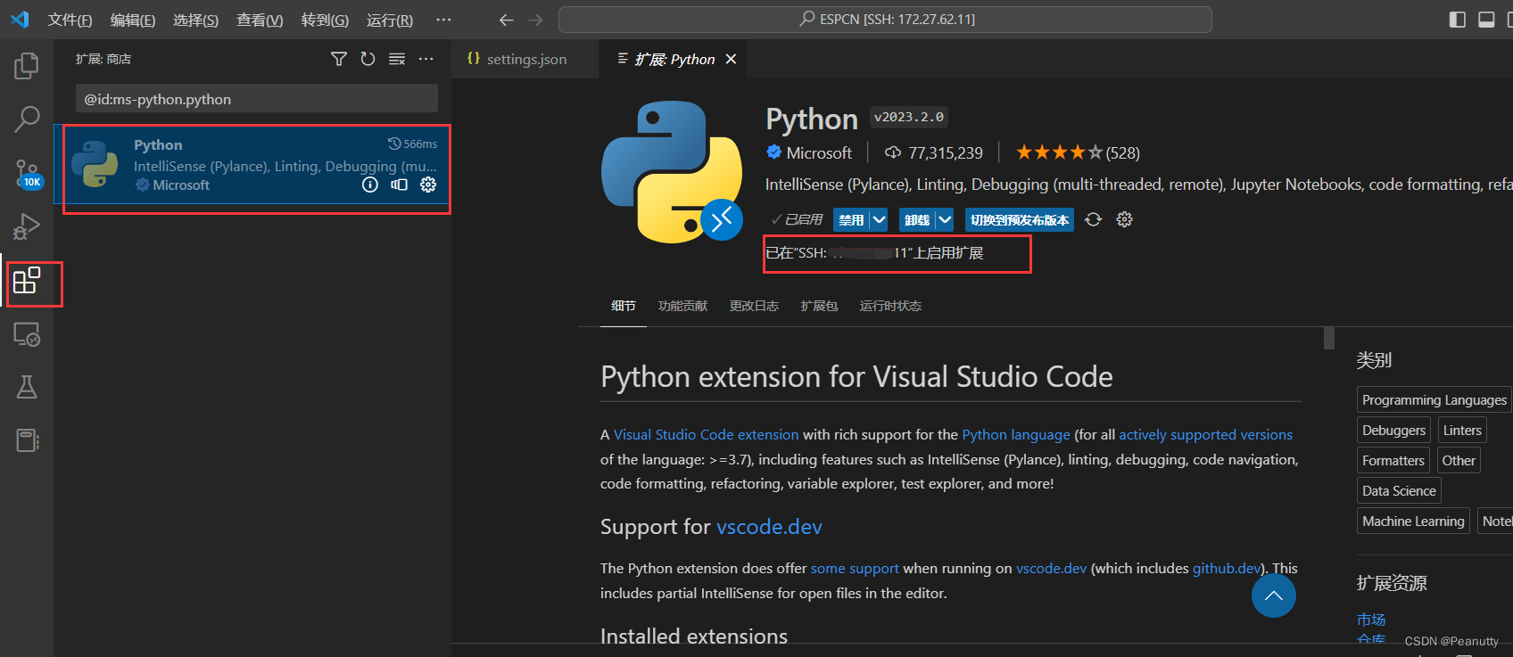Open the 市场 marketplace resource link
Image resolution: width=1513 pixels, height=657 pixels.
[x=1371, y=619]
